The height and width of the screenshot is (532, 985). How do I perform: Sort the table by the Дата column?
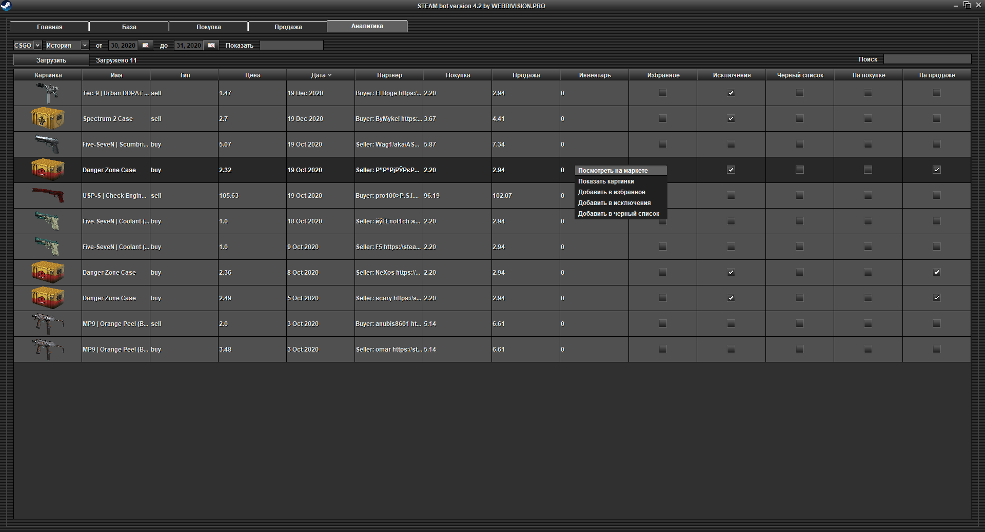click(x=321, y=75)
